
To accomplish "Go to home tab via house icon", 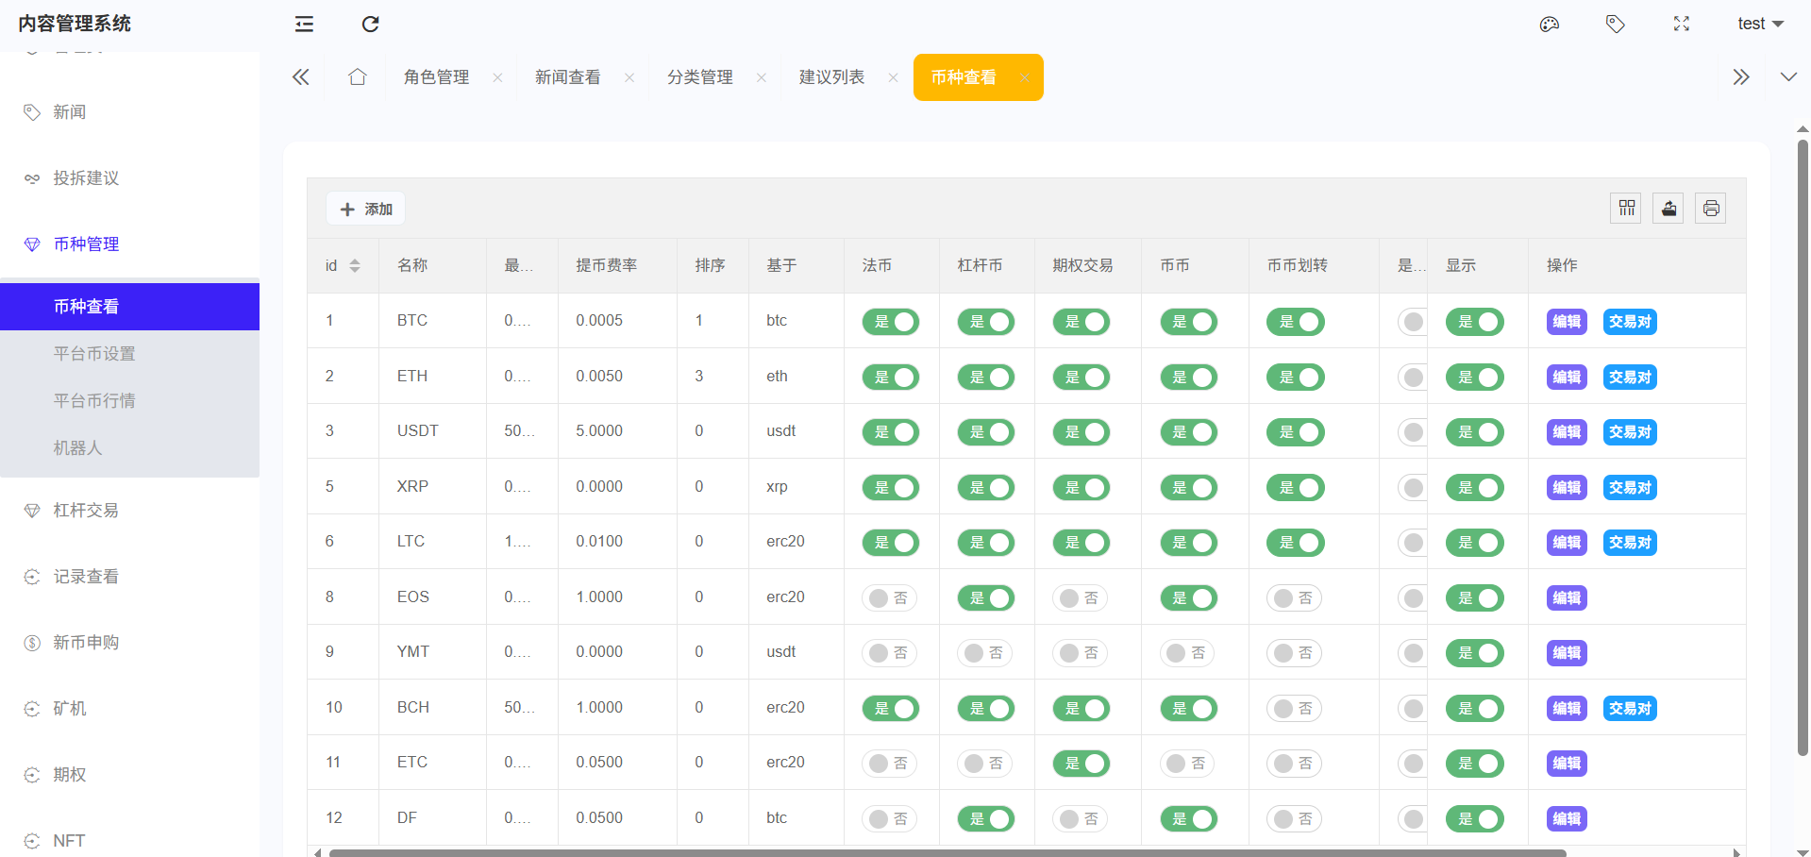I will [357, 77].
